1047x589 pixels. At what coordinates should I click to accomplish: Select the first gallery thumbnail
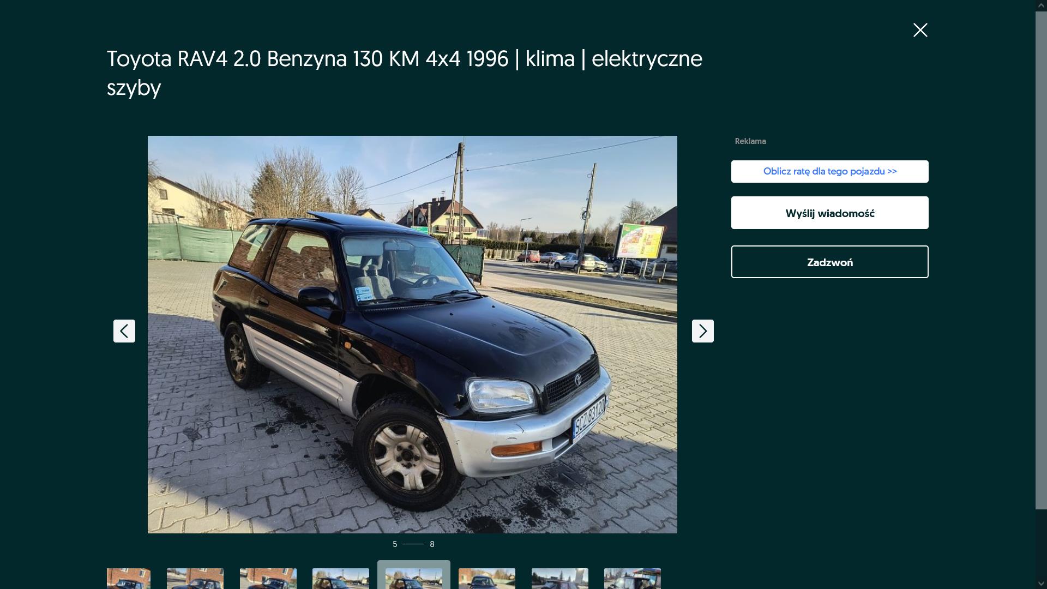click(x=129, y=579)
